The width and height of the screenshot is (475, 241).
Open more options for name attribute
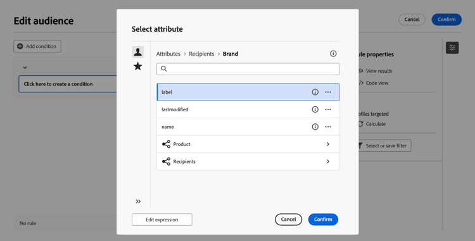[x=328, y=127]
